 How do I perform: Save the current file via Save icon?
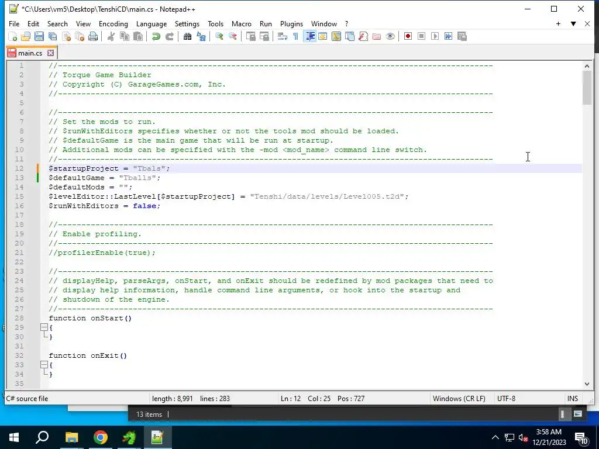tap(39, 36)
